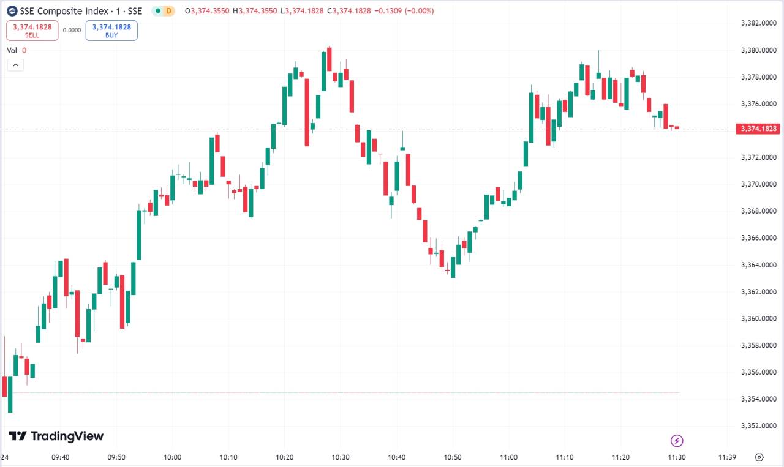Click the green market status dot
The width and height of the screenshot is (784, 467).
(158, 11)
